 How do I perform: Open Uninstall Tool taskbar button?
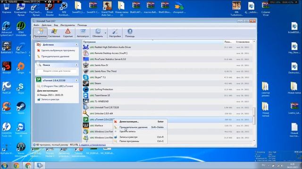tap(40, 165)
